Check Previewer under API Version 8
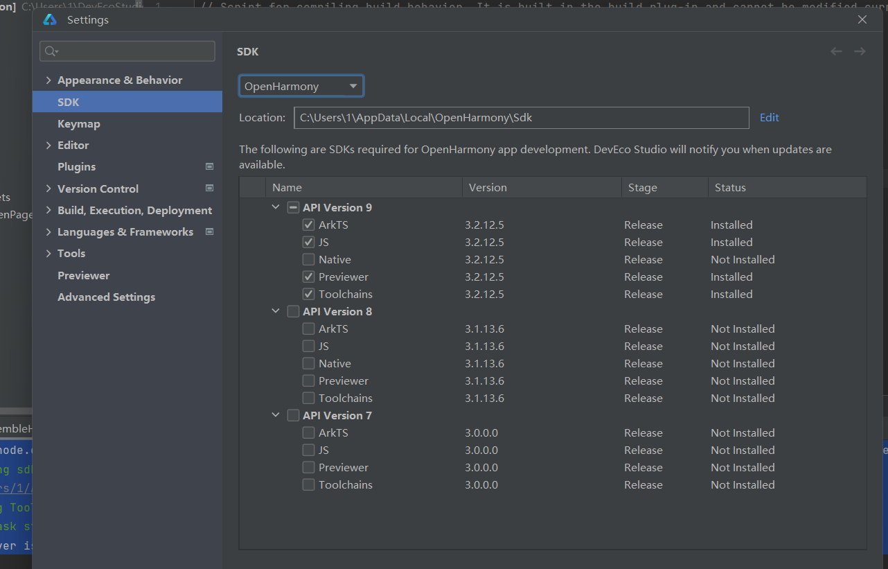 (309, 380)
